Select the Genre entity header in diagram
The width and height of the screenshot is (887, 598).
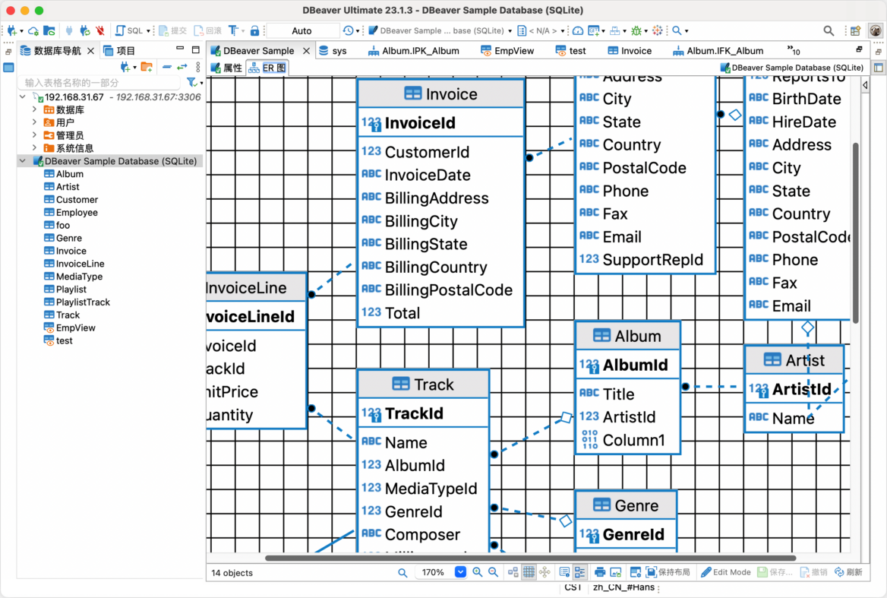625,505
